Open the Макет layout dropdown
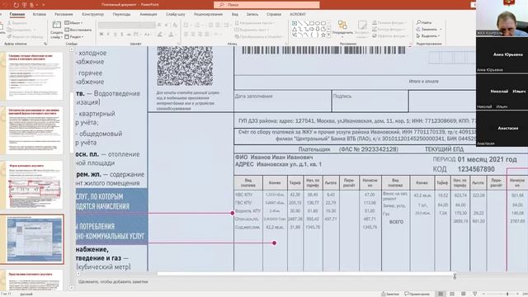 click(x=73, y=23)
